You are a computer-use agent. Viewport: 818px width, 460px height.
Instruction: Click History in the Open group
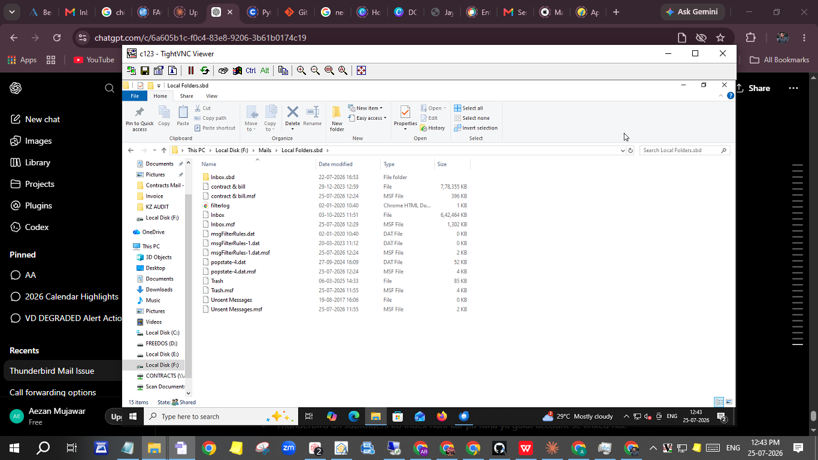[432, 128]
